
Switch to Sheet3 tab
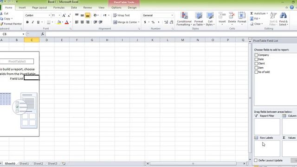[52, 163]
